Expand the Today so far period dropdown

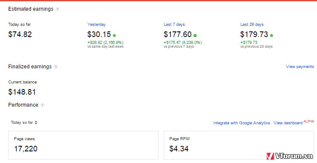coord(24,123)
